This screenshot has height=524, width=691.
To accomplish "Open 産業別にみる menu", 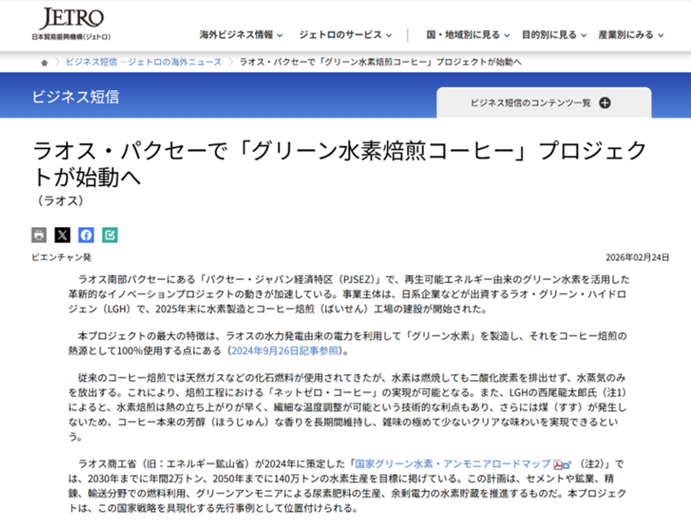I will 631,35.
